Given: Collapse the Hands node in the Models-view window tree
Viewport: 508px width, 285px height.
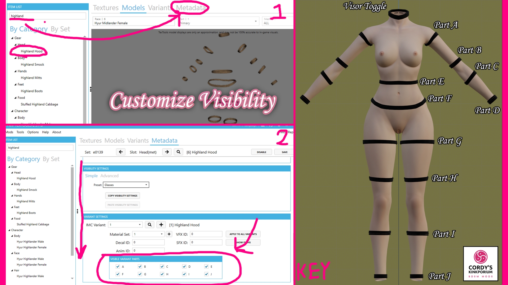Looking at the screenshot, I should (15, 71).
